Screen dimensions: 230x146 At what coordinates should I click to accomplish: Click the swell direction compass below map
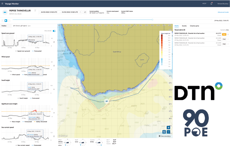click(83, 142)
